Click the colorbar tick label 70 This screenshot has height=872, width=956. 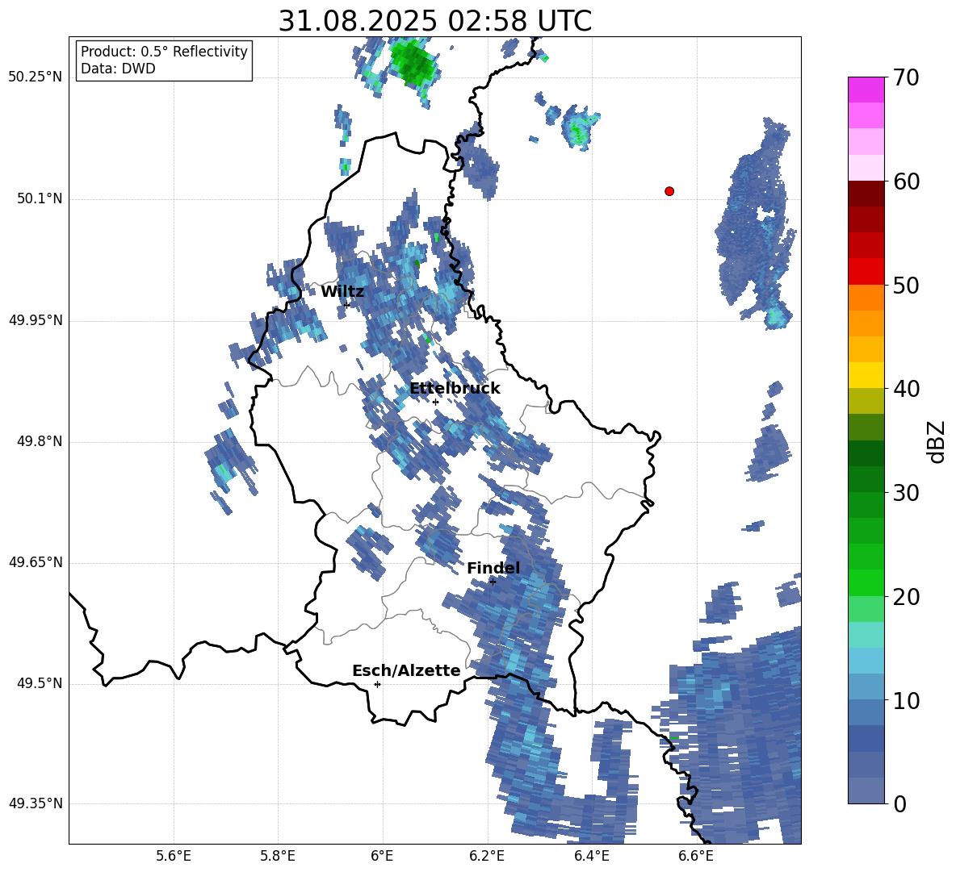[x=906, y=77]
